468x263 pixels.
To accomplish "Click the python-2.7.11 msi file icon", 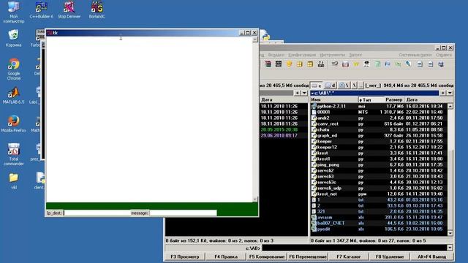I will (x=314, y=106).
